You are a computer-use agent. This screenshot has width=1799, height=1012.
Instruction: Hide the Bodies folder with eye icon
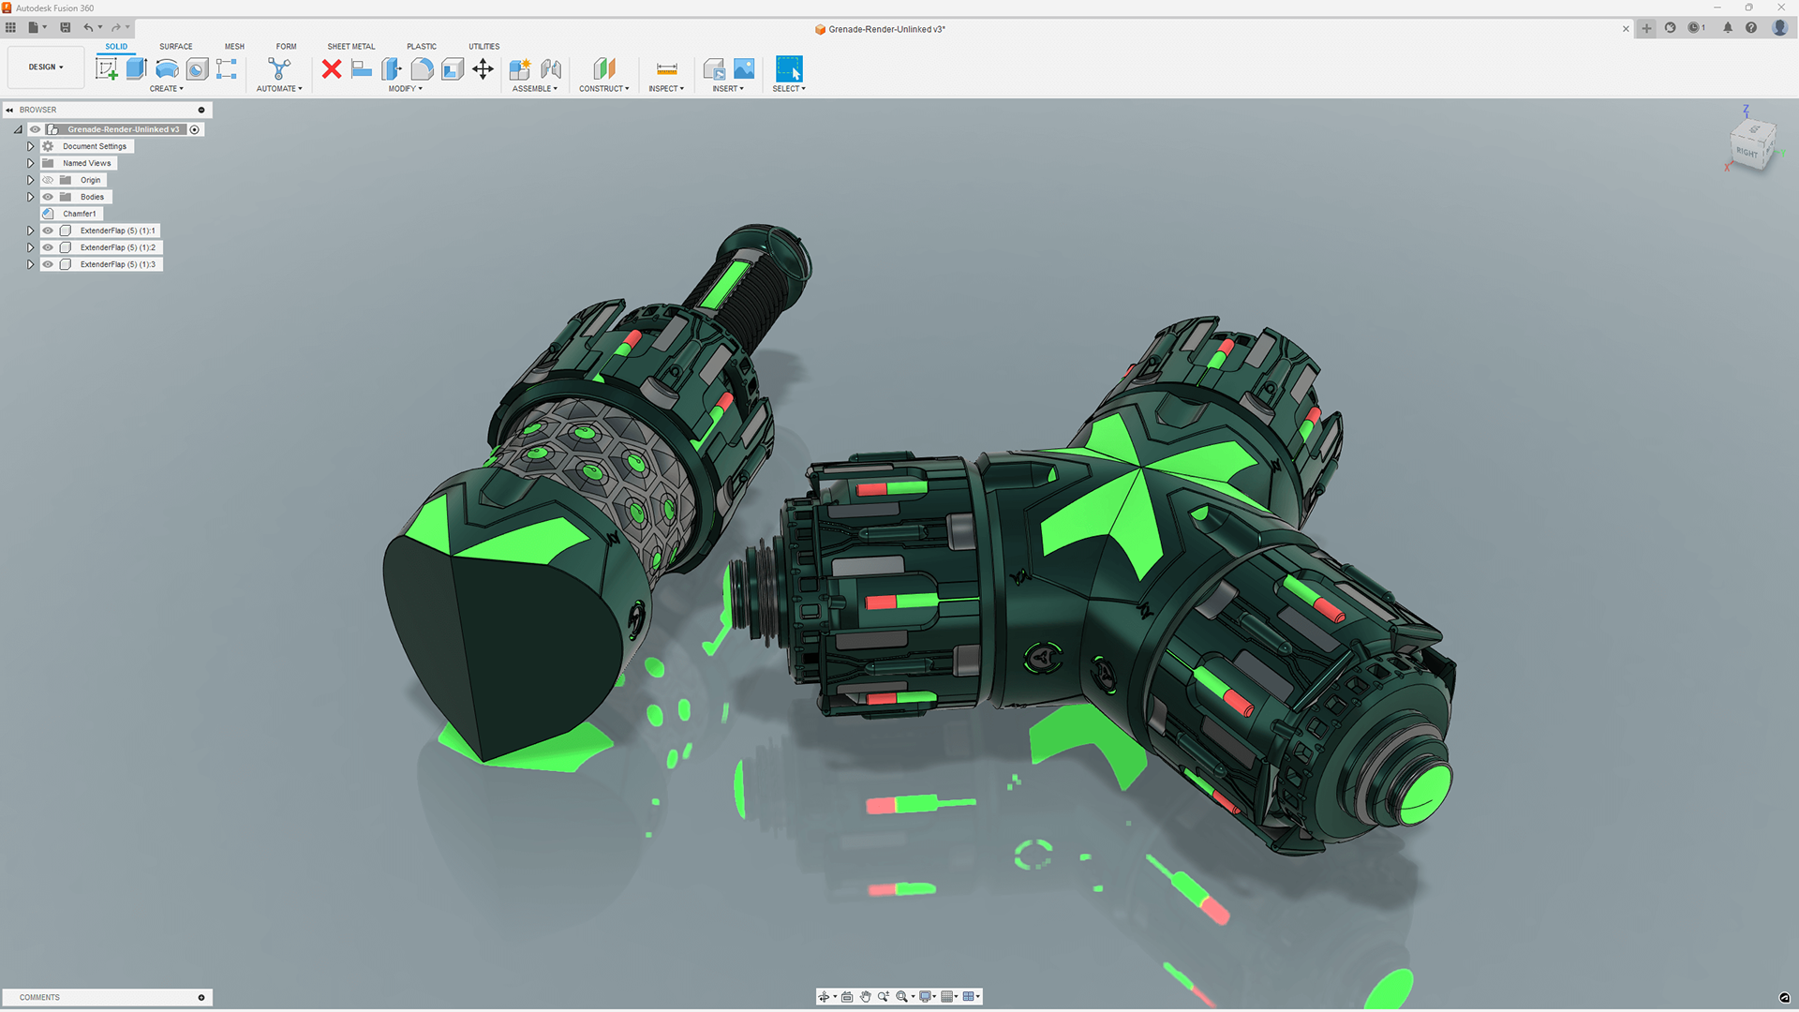[48, 197]
